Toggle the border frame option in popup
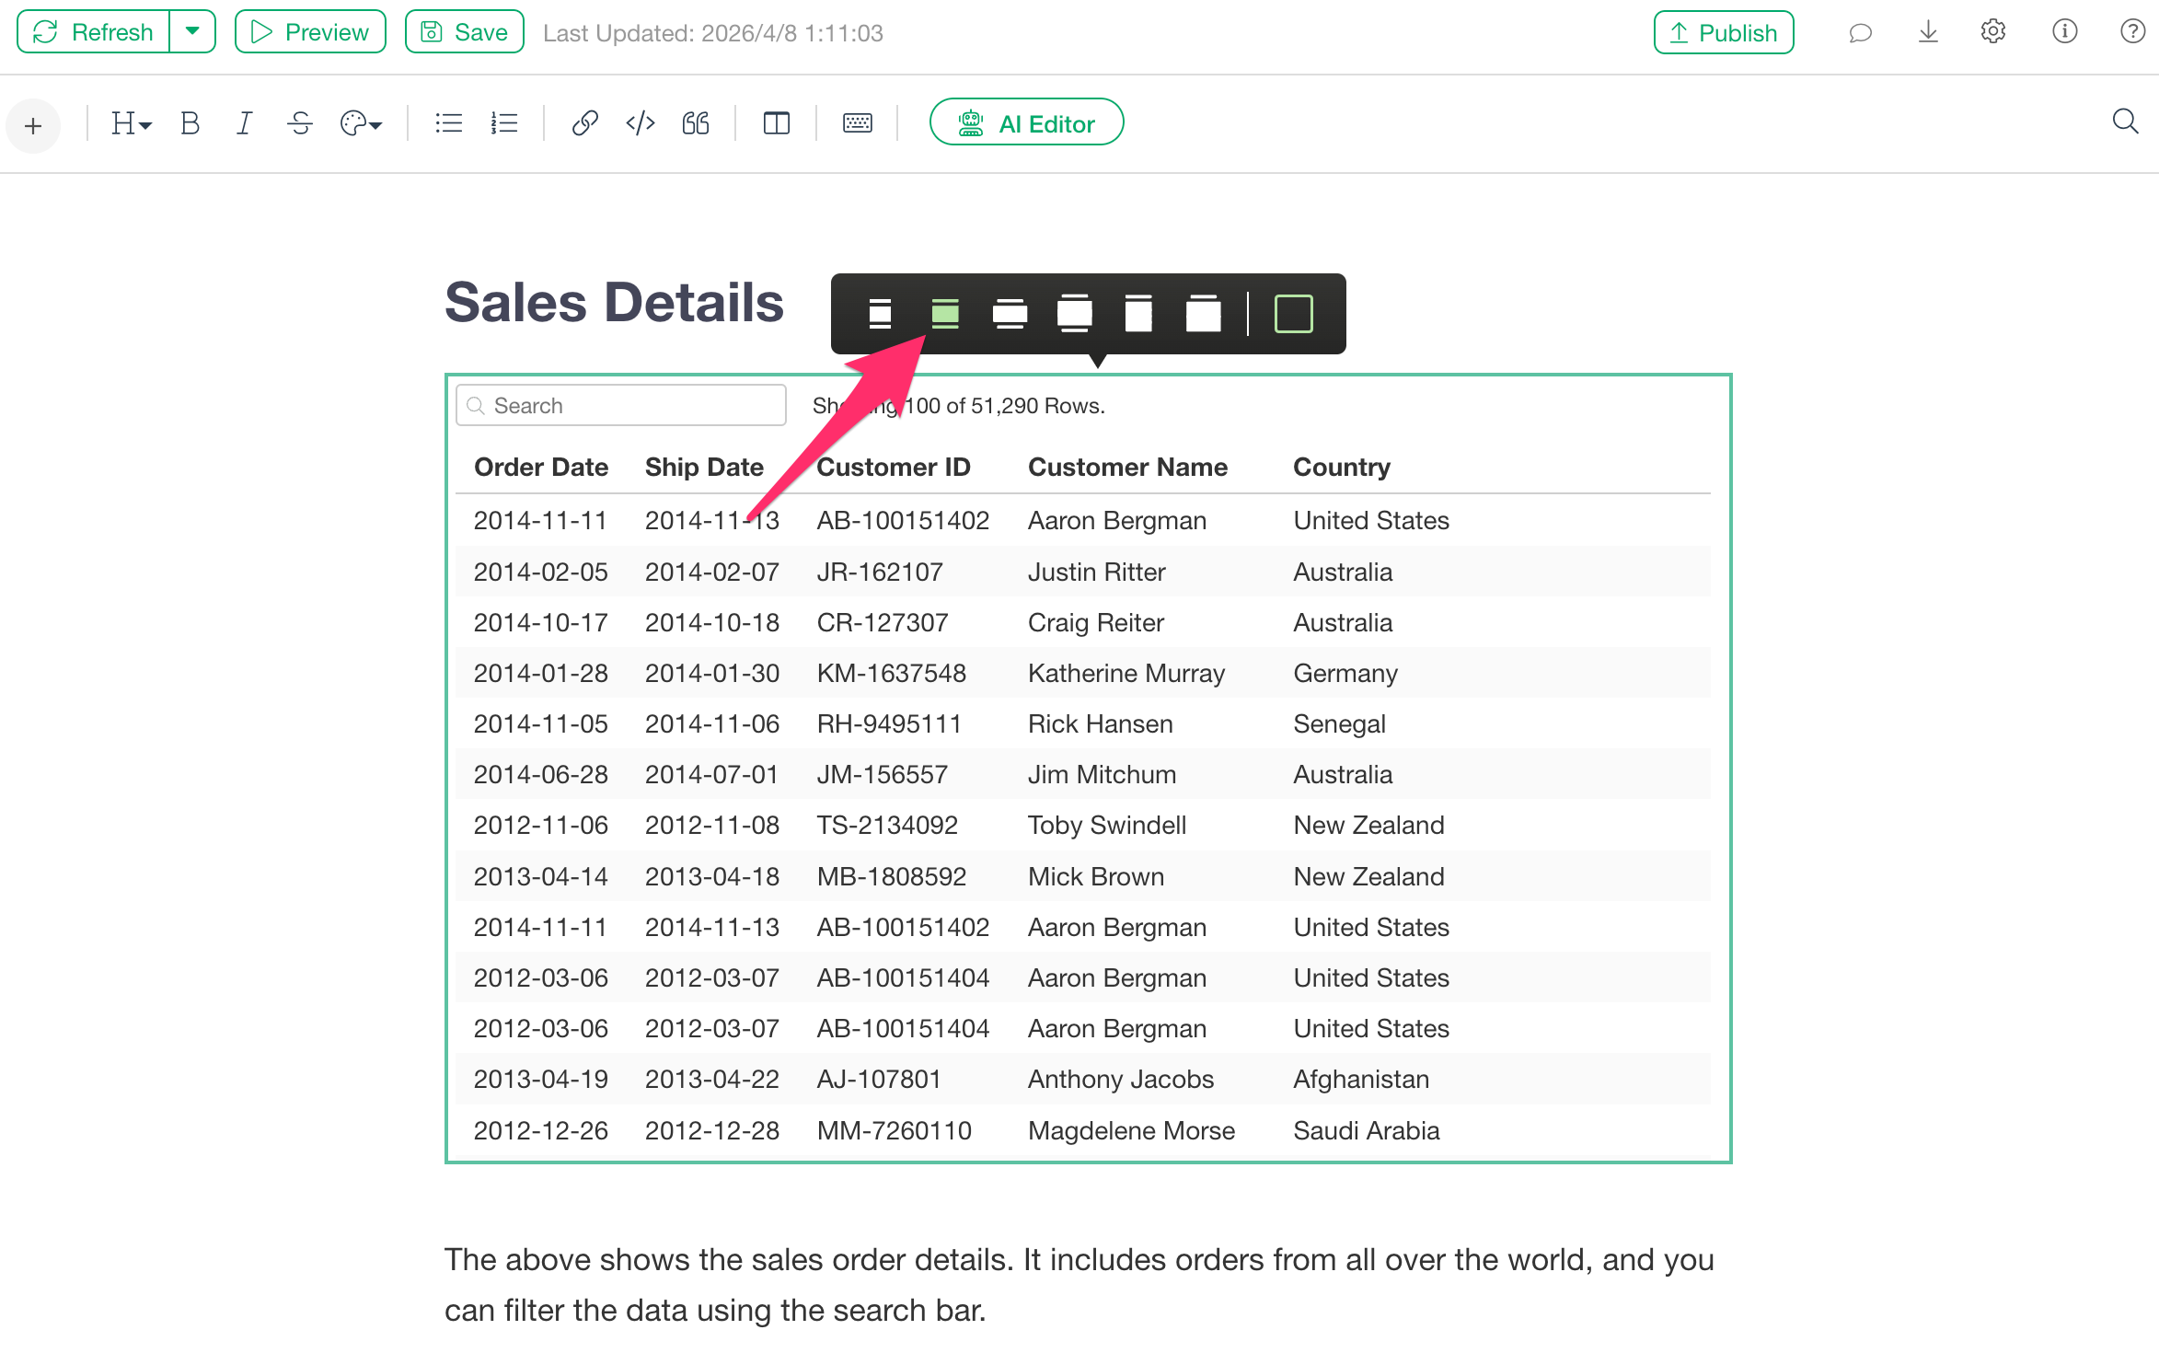 coord(1293,314)
